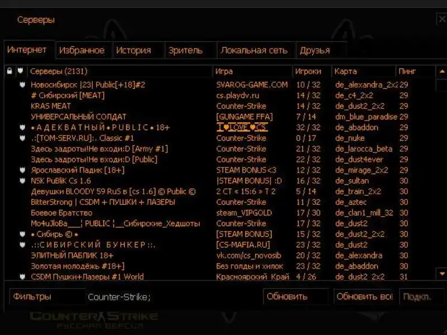The width and height of the screenshot is (447, 335).
Task: Click the STEAM BONUS <3 game cell
Action: [246, 170]
